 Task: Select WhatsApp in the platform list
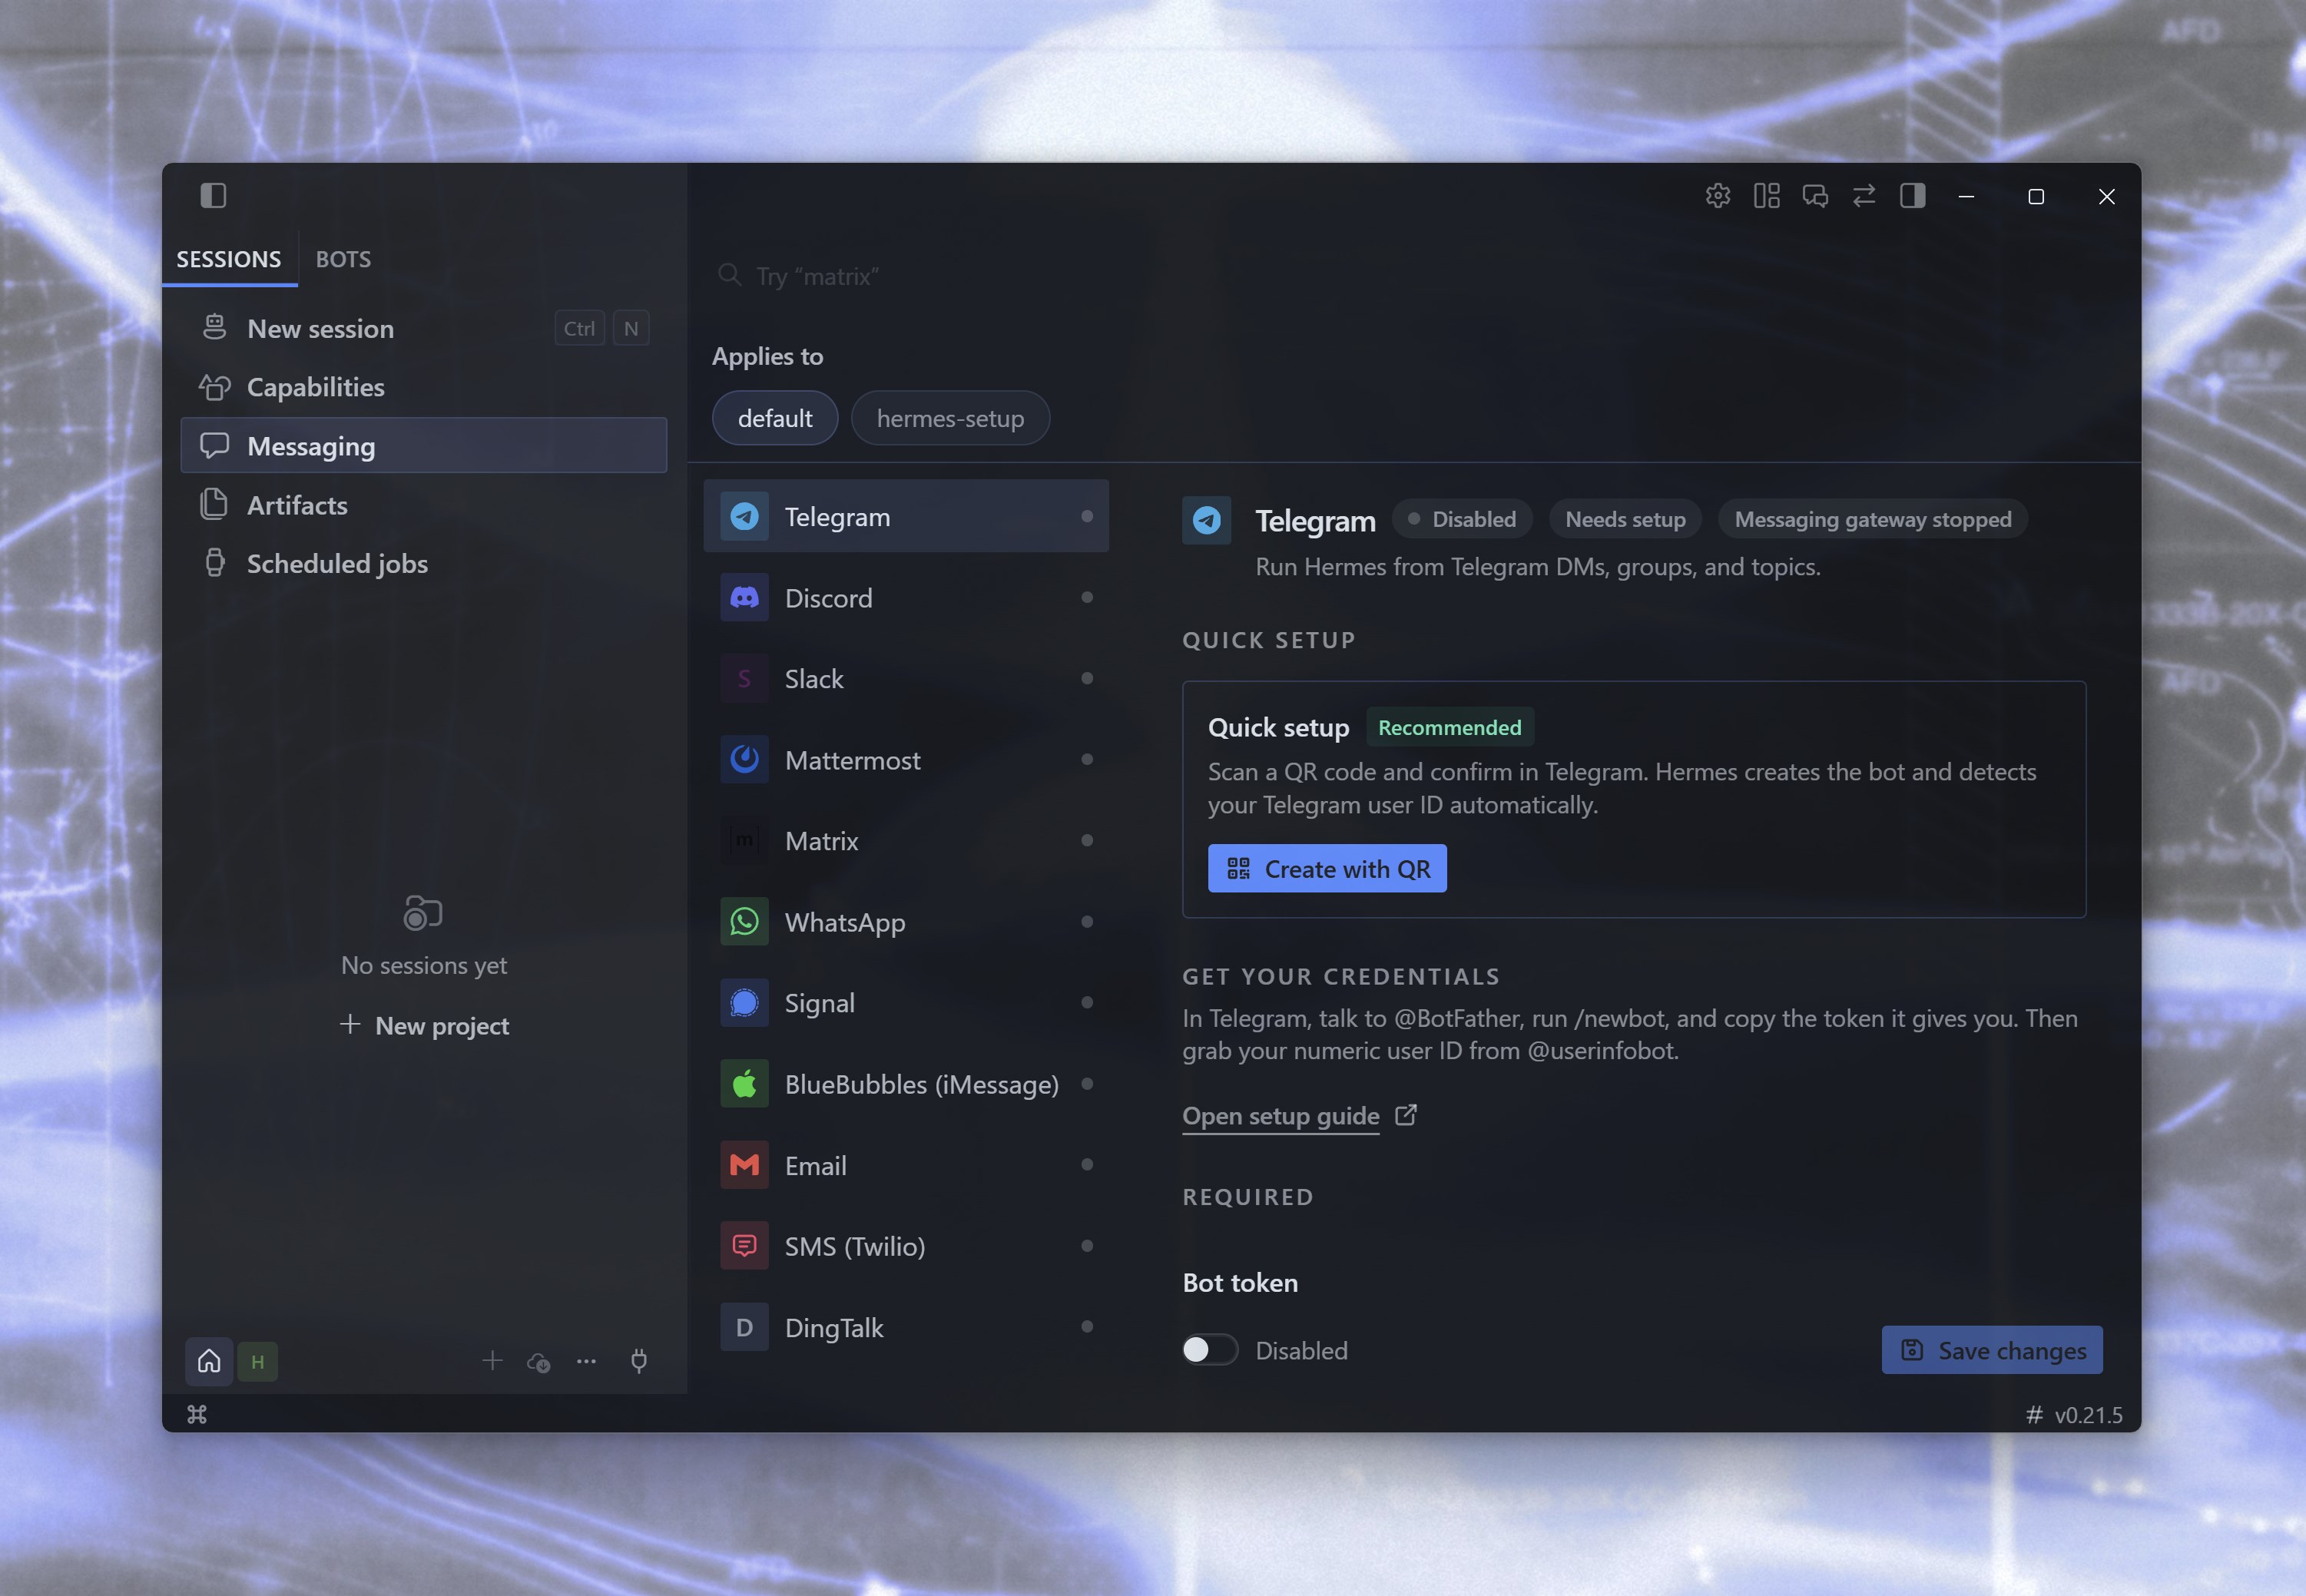pos(906,922)
